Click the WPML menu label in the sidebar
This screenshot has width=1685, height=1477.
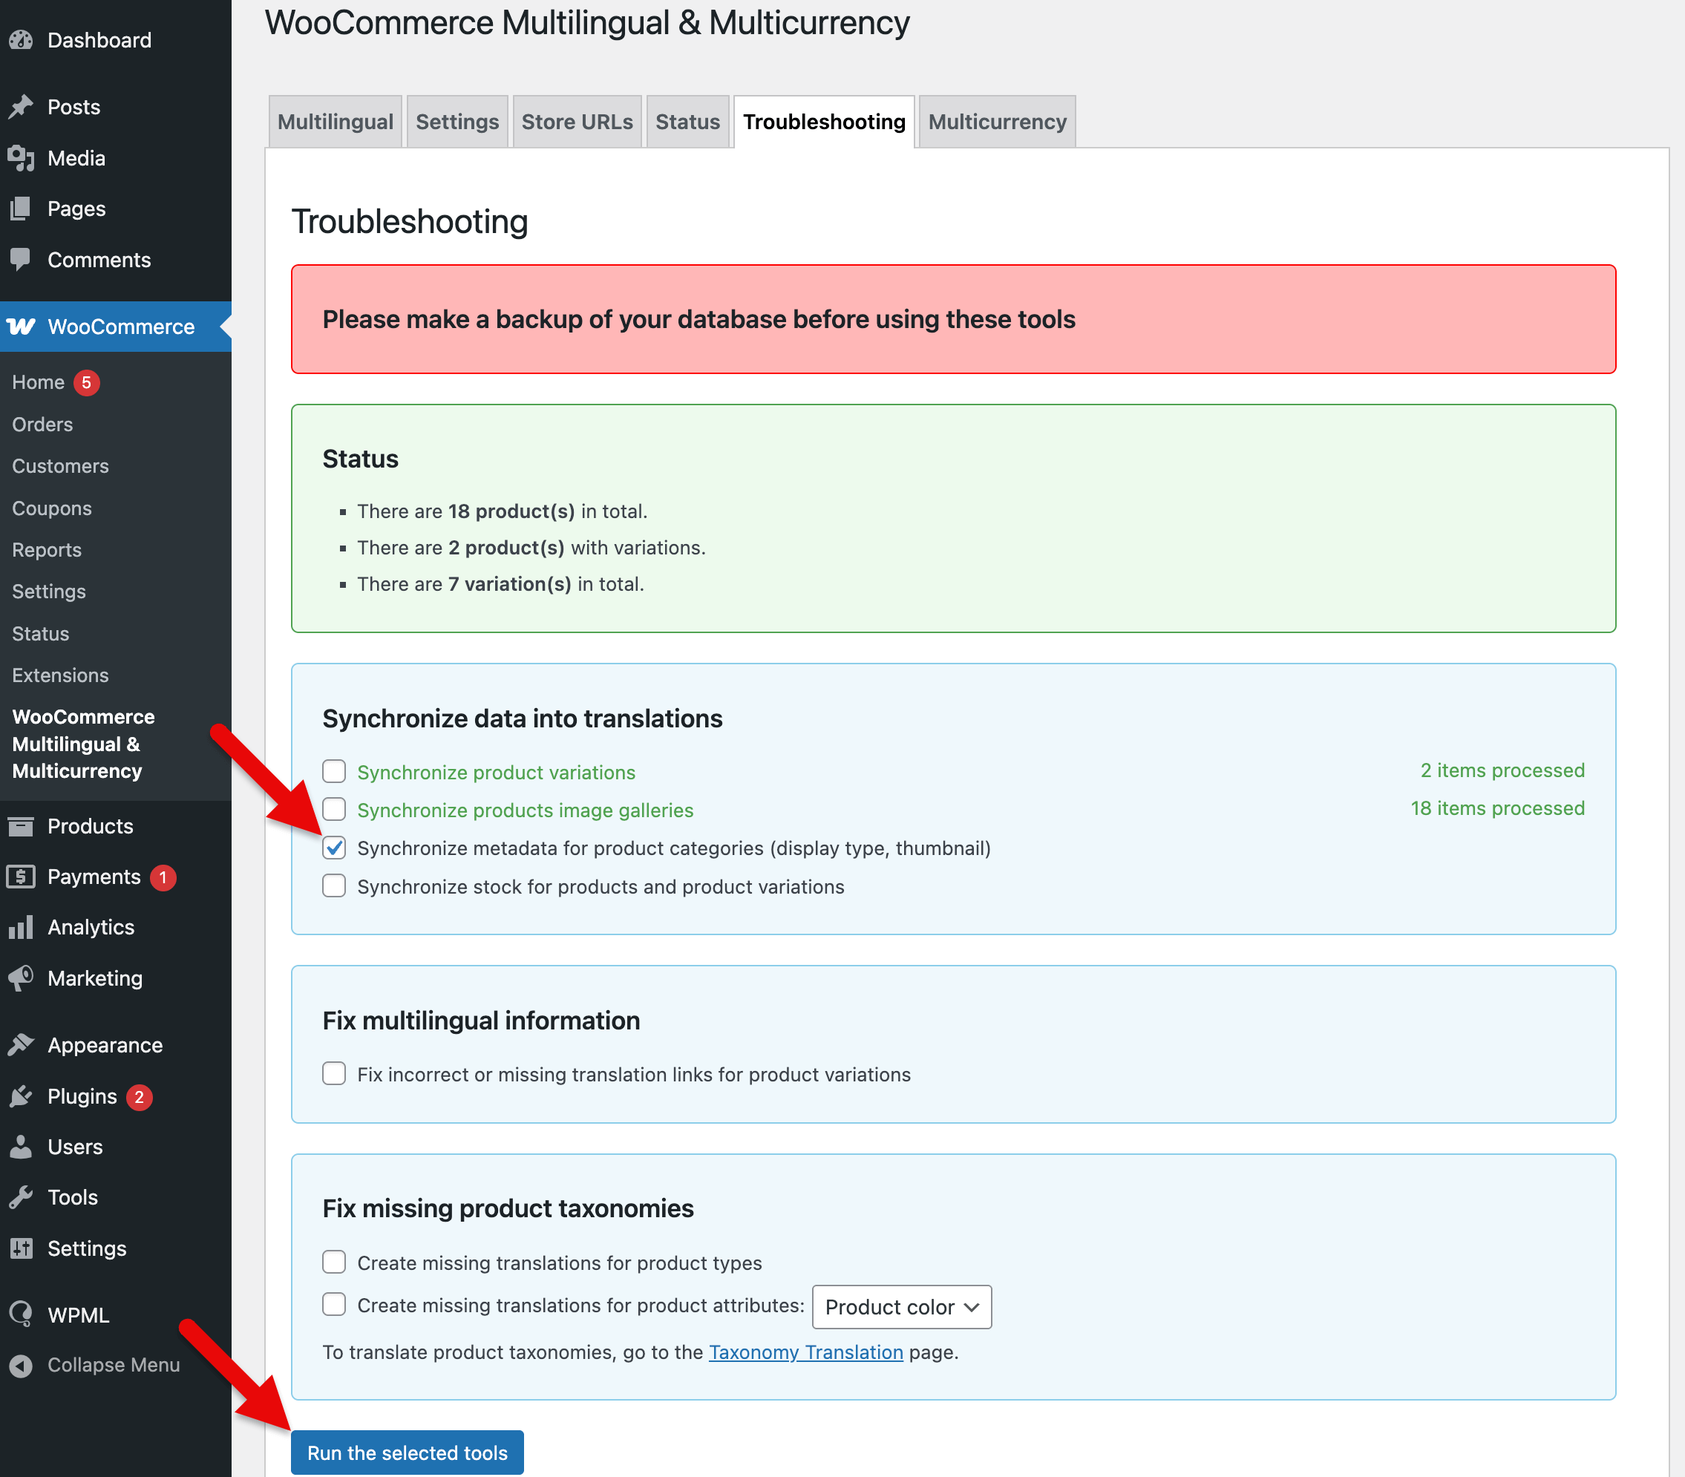(x=79, y=1314)
